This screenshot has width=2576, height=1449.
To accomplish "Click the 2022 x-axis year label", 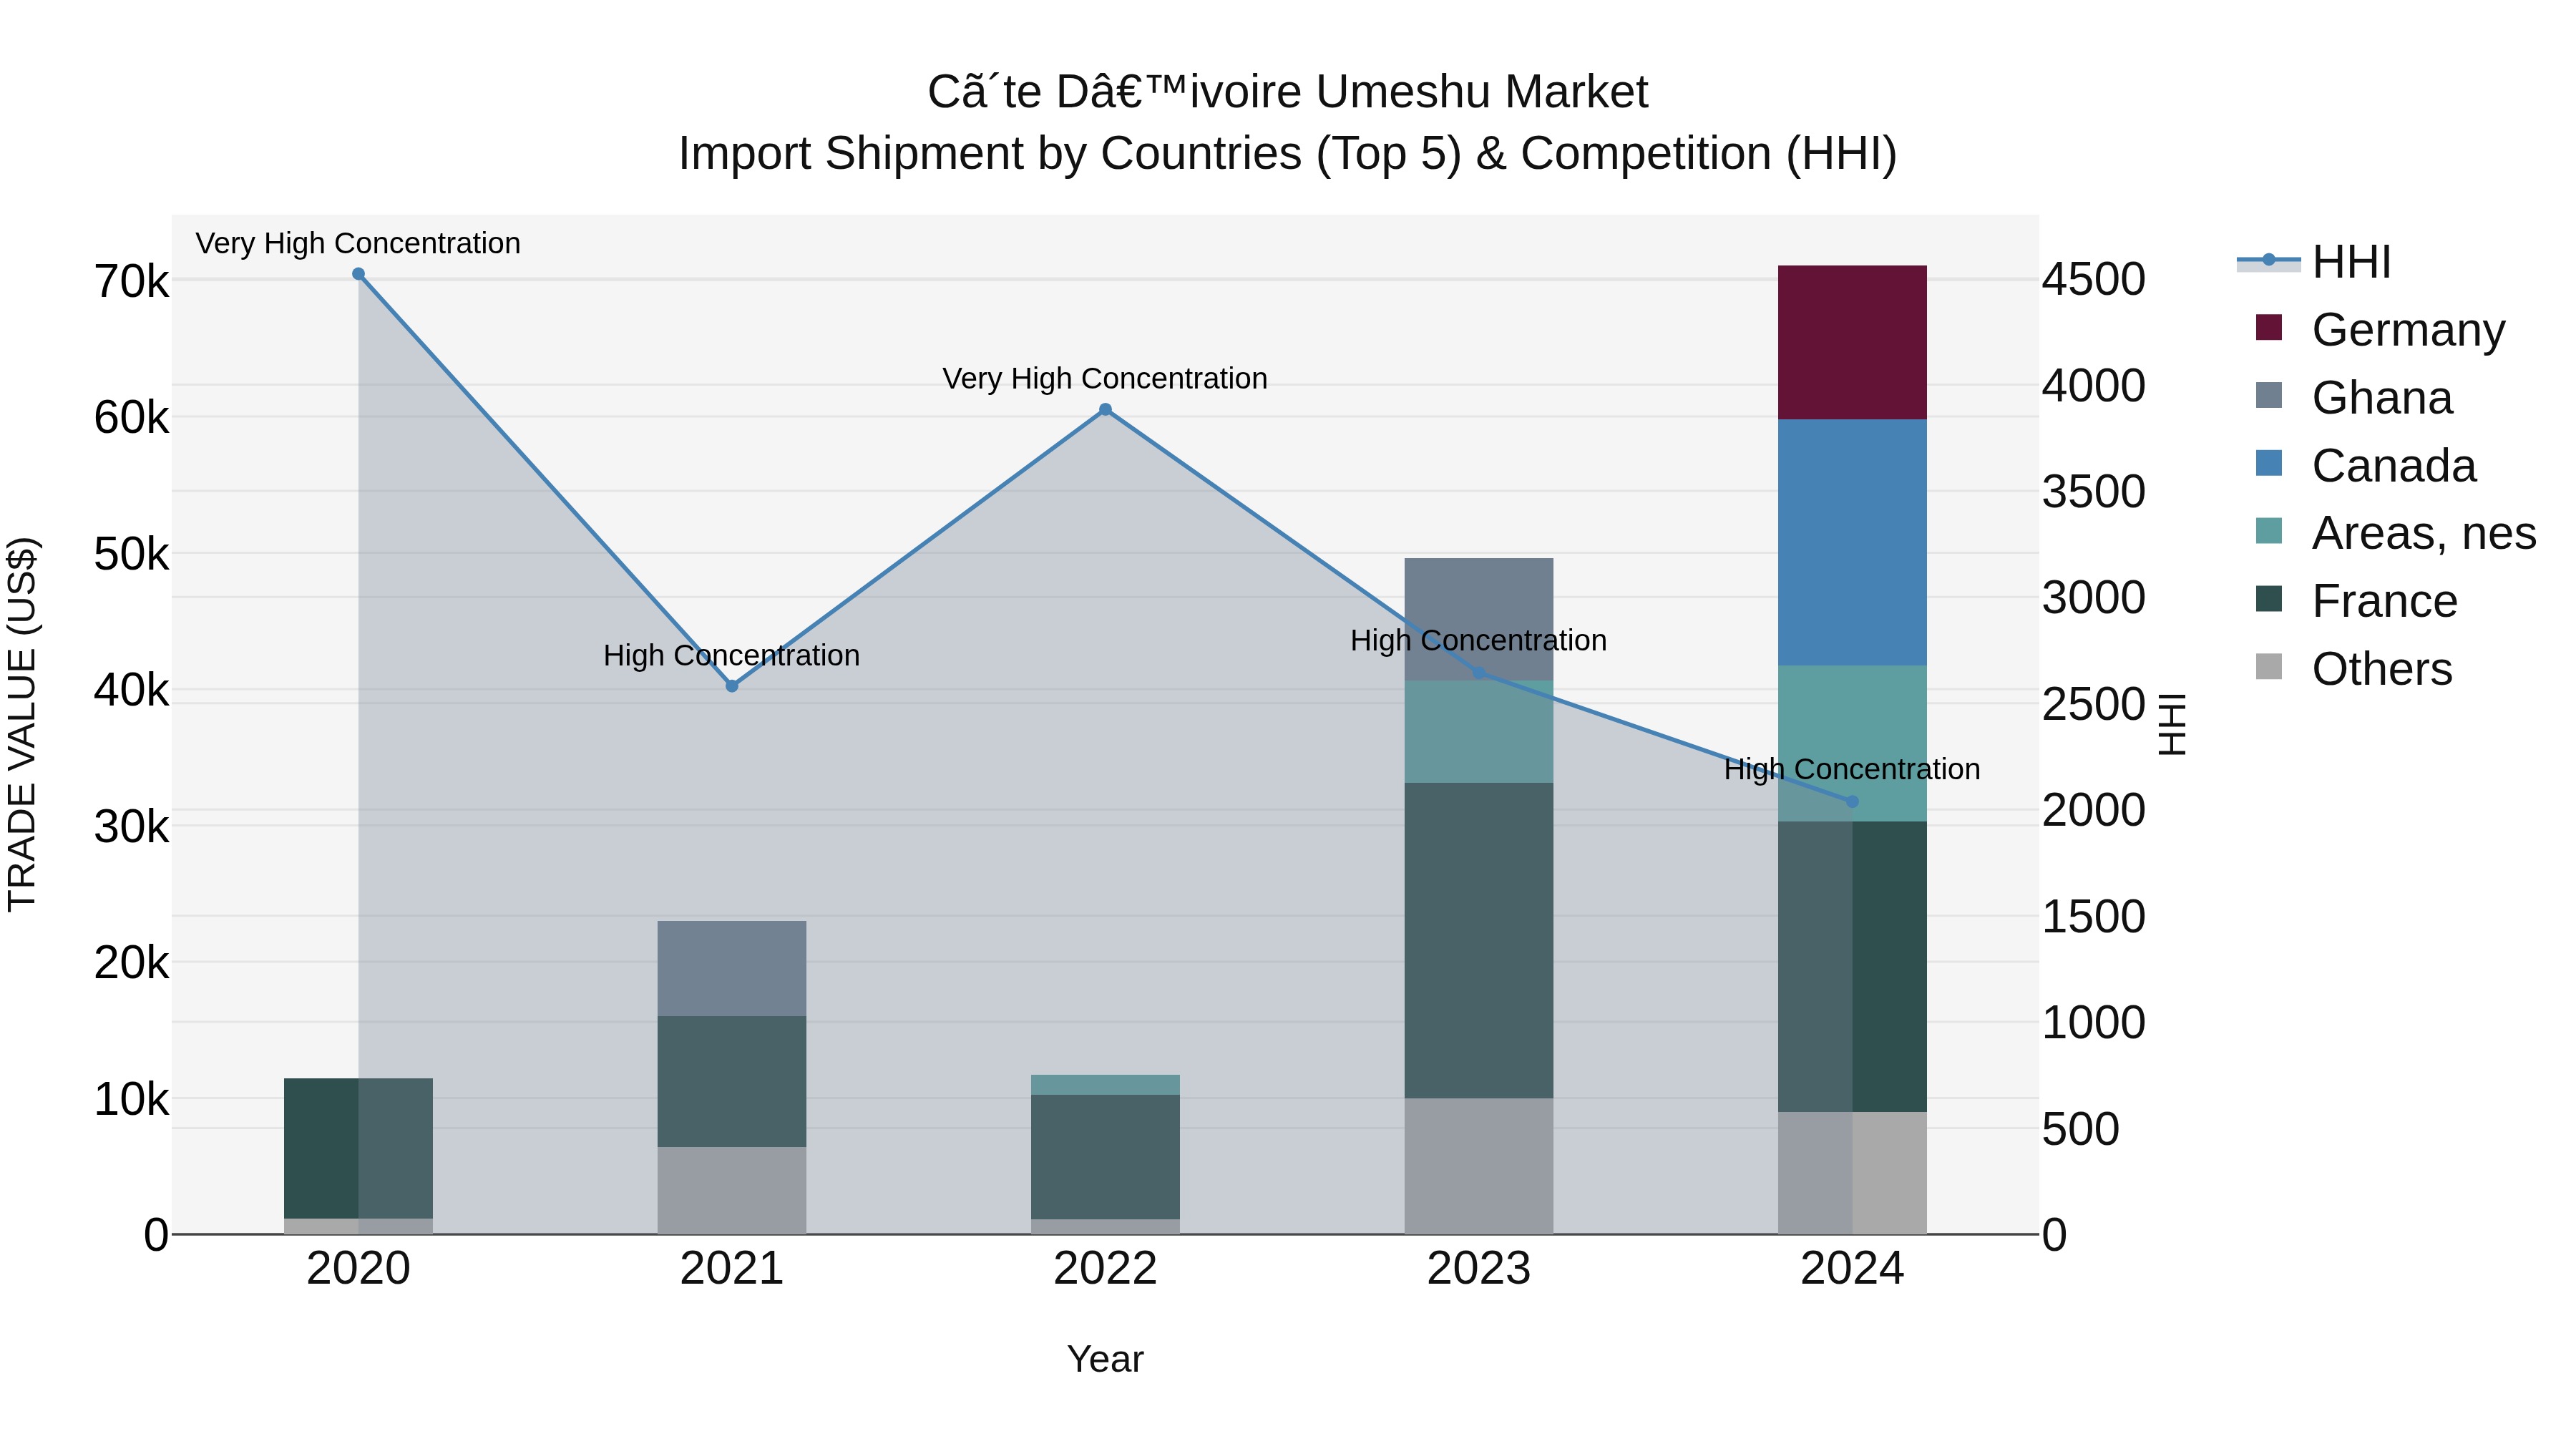I will pos(1105,1269).
